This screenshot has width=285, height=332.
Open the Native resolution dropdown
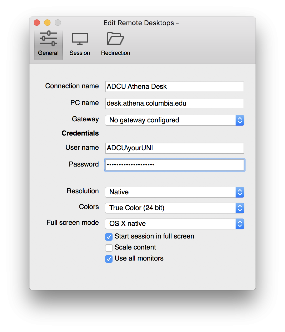pos(175,192)
